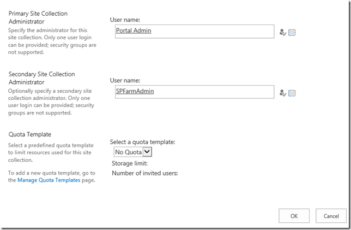This screenshot has width=351, height=230.
Task: Click the primary administrator description text
Action: [x=52, y=41]
